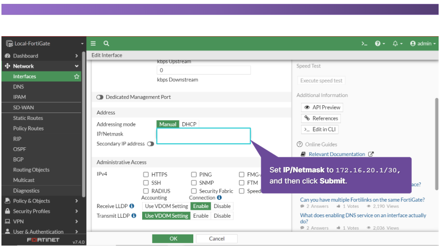Open the search magnifier icon
Viewport: 442px width, 252px height.
(106, 43)
